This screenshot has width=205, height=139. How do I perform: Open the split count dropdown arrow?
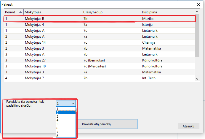pyautogui.click(x=73, y=103)
